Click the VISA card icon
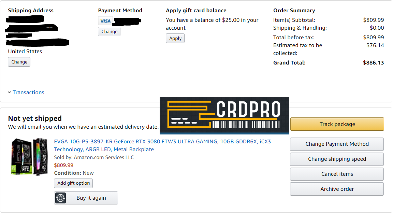Viewport: 393px width, 214px height. click(105, 21)
